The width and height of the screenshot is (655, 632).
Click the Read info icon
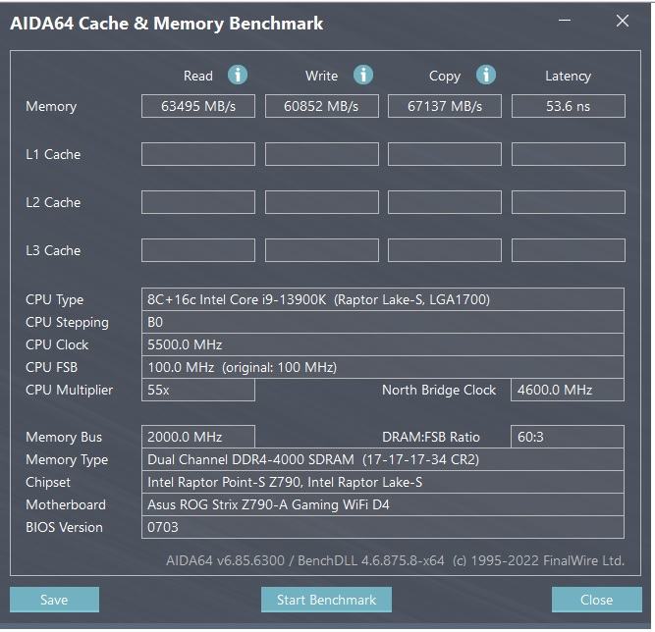[238, 76]
